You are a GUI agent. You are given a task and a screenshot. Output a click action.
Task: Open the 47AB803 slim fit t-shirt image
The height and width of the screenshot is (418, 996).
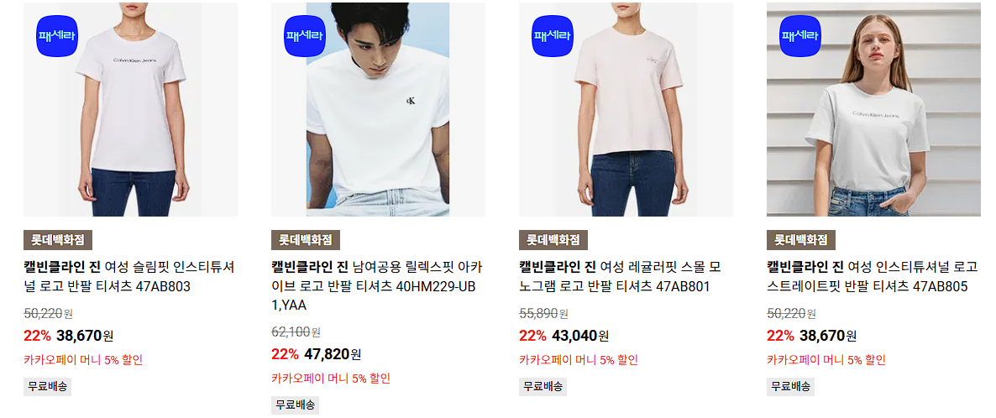(131, 109)
